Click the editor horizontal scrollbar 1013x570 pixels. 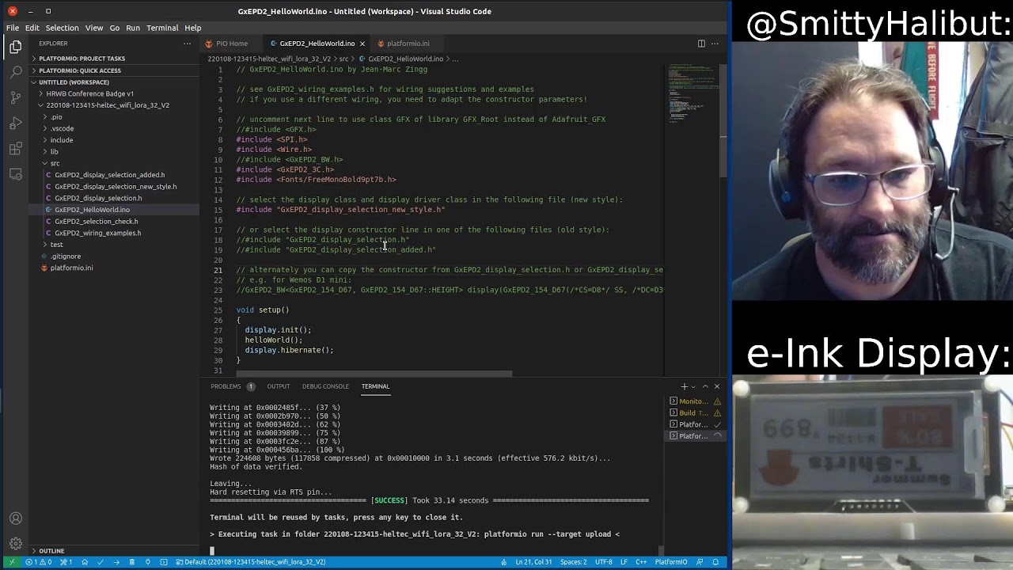[x=374, y=374]
